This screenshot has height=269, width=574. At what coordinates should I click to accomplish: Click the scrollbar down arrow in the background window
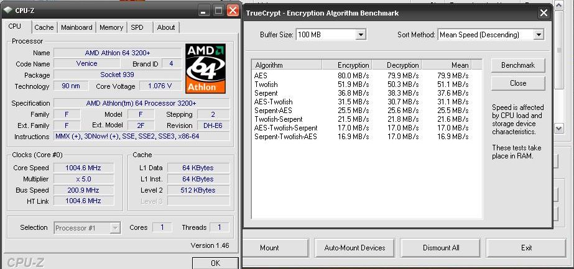point(558,128)
